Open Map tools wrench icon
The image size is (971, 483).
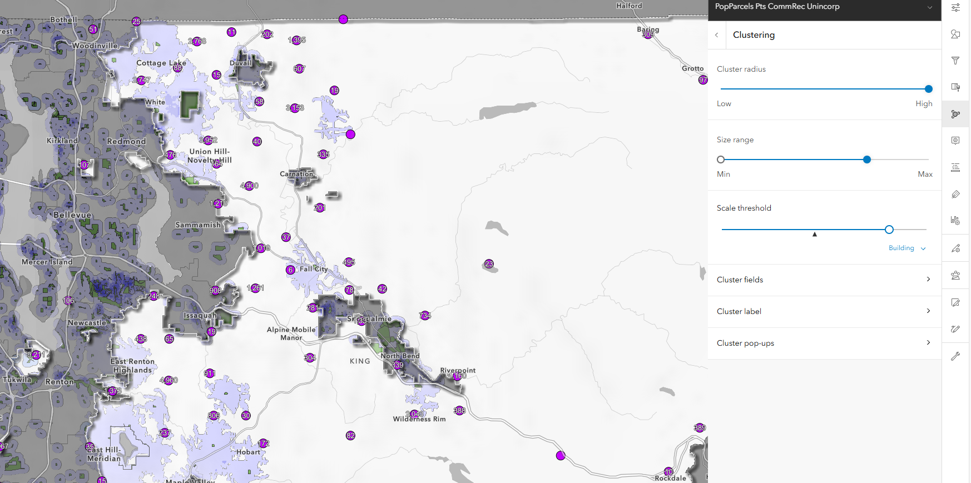[x=955, y=356]
